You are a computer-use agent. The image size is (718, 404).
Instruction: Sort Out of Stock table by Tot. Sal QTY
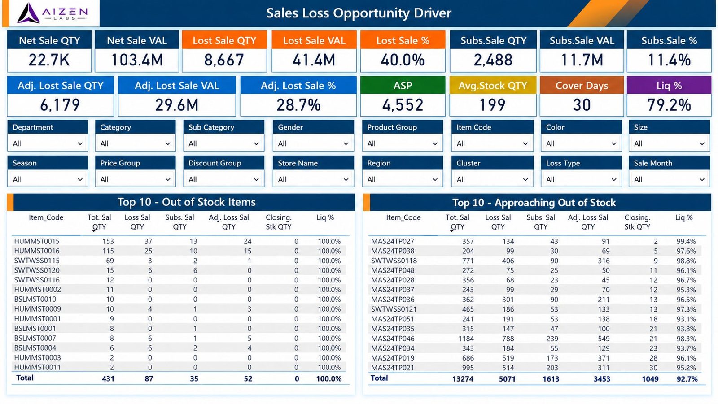point(99,222)
